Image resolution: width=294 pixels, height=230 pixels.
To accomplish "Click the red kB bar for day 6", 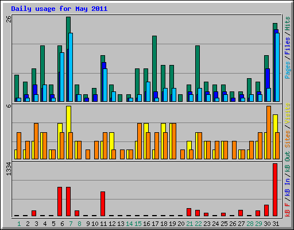I will click(60, 202).
